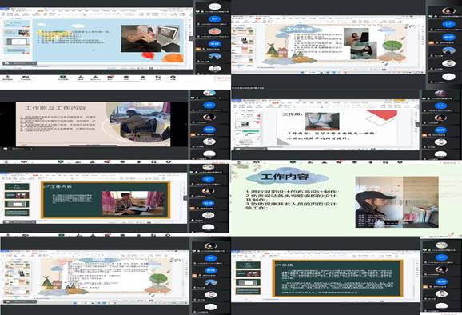Open the arrow beside the mute microphone button
Image resolution: width=462 pixels, height=315 pixels.
16,78
